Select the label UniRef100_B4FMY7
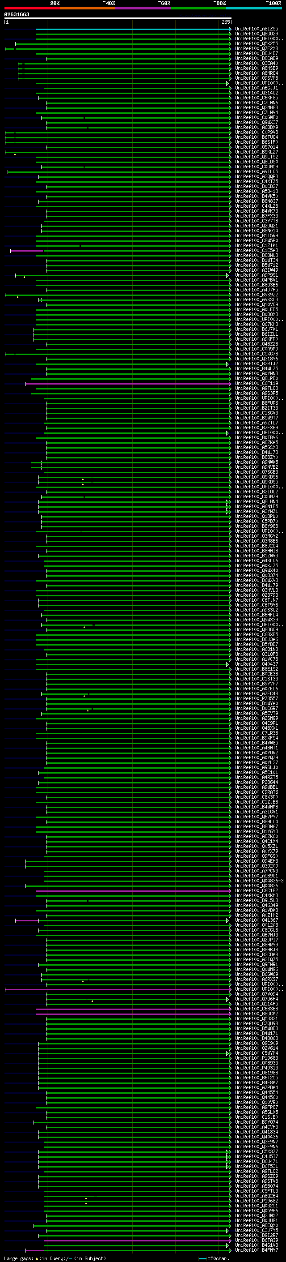Image resolution: width=286 pixels, height=1262 pixels. click(x=257, y=1250)
